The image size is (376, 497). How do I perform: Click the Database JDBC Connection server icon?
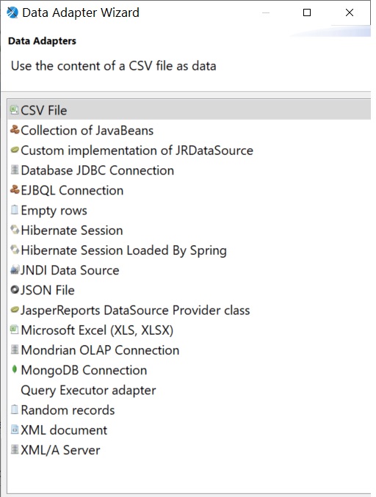(14, 170)
